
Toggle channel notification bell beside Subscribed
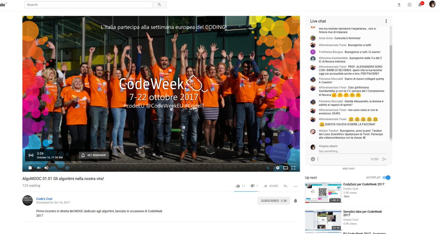[295, 201]
